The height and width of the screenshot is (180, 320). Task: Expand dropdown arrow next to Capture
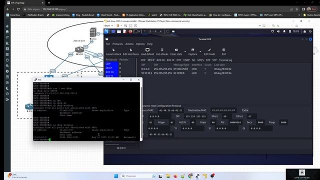(x=200, y=51)
